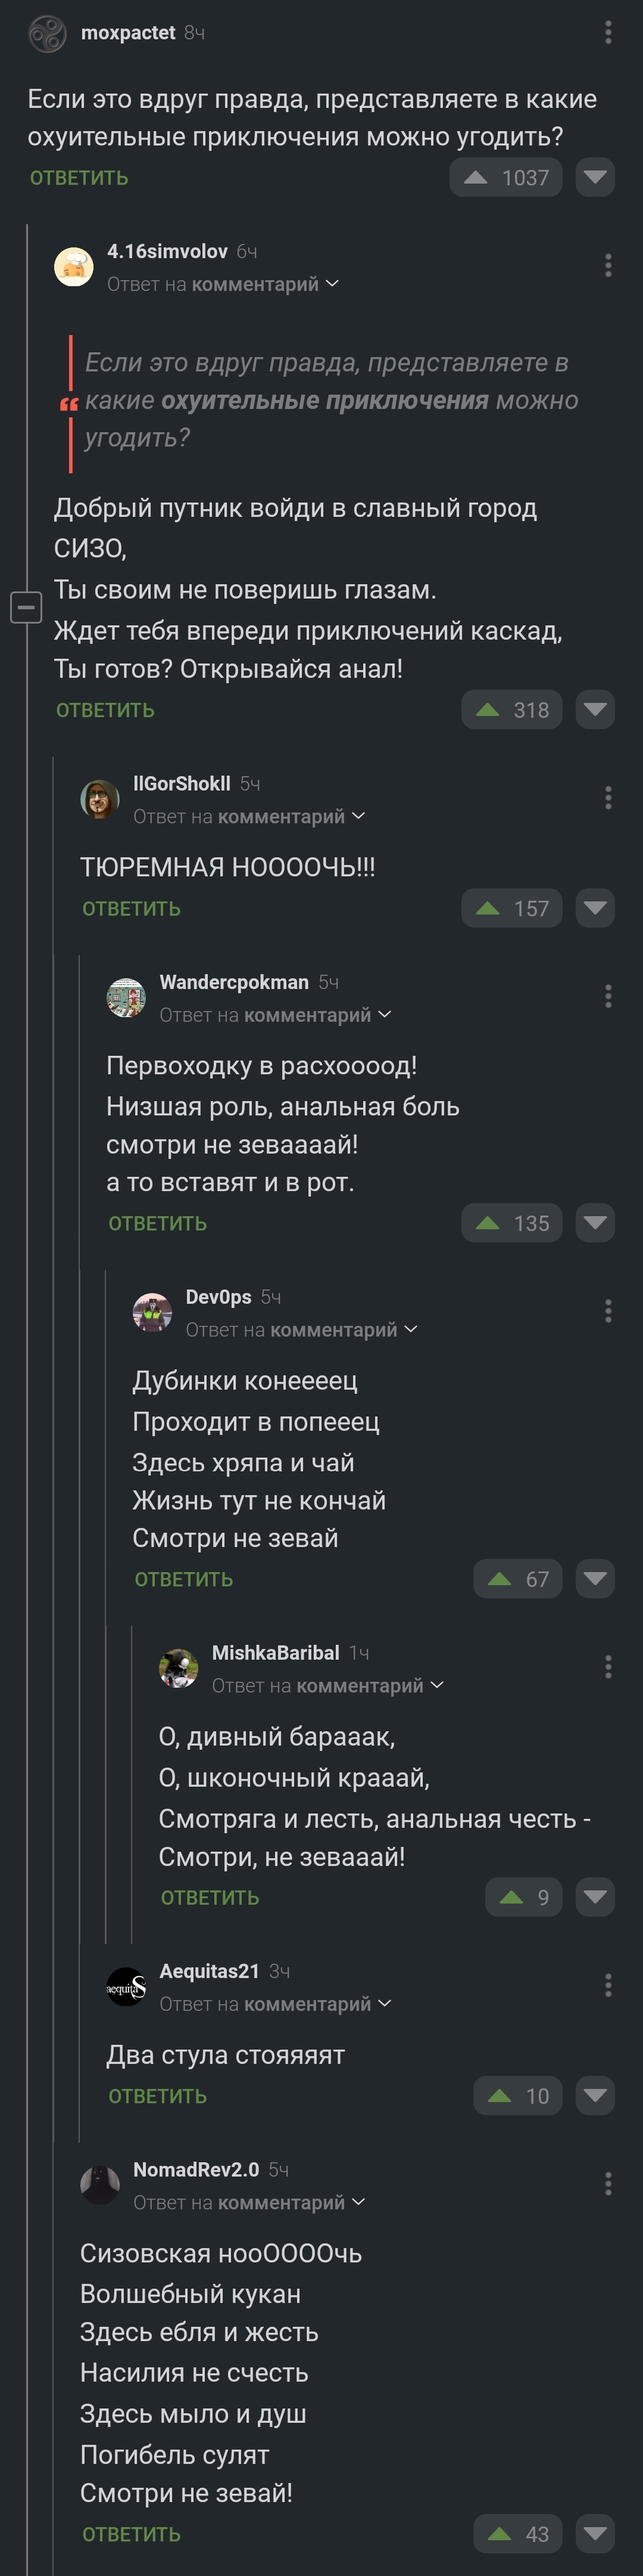Upvote NomadRev2.0's comment with 43 rating
Image resolution: width=643 pixels, height=2576 pixels.
(x=500, y=2534)
